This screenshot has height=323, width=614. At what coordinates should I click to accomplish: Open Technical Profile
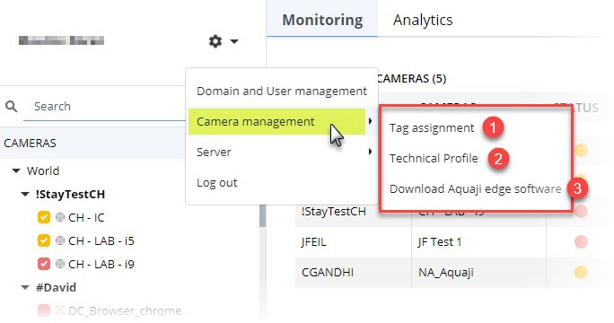[434, 158]
